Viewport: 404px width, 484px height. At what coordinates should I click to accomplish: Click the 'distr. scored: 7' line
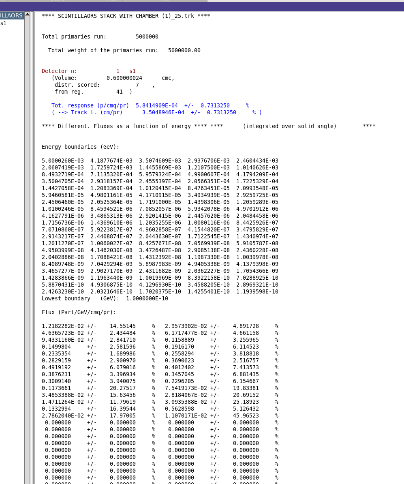(x=104, y=85)
